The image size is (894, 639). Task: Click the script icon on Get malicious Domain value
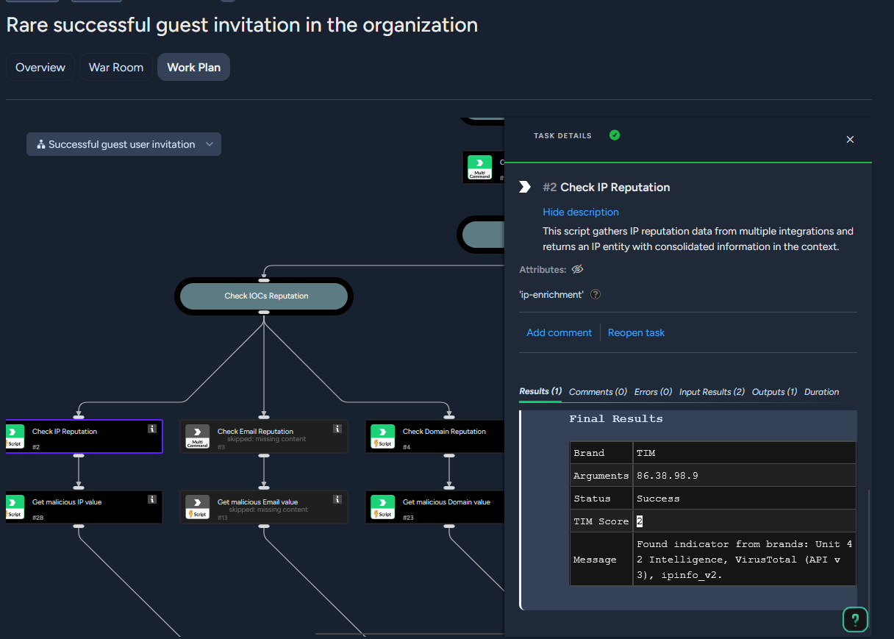(x=382, y=507)
